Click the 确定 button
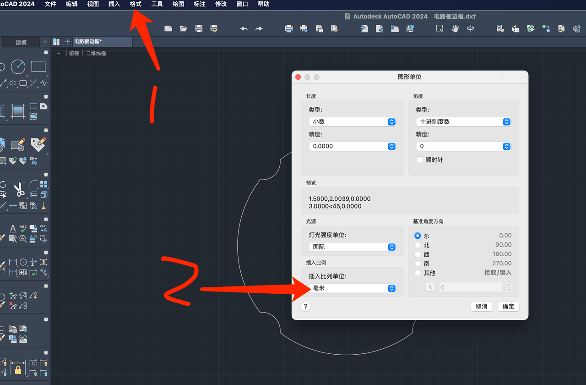The height and width of the screenshot is (385, 586). click(508, 307)
